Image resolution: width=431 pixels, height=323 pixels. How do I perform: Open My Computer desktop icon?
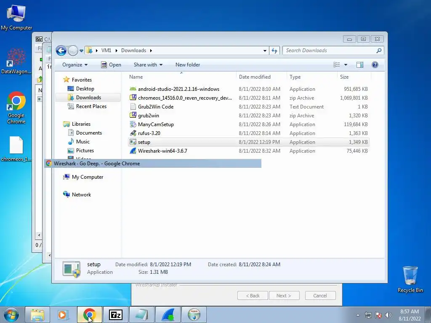[16, 17]
